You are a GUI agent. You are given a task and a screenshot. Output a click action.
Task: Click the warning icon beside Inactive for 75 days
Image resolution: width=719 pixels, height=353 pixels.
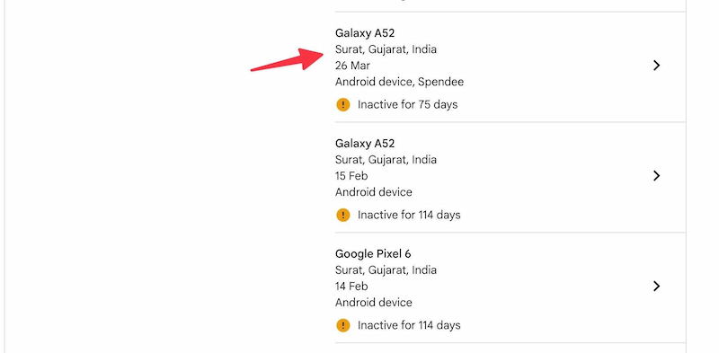click(343, 104)
